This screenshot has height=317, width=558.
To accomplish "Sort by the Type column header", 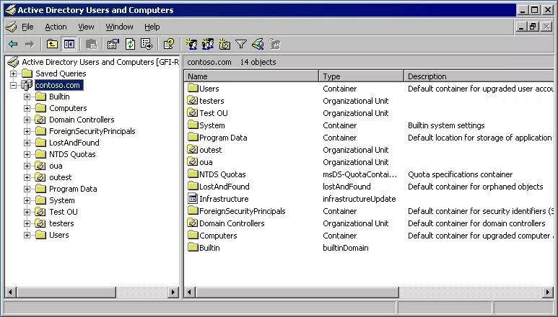I will pyautogui.click(x=362, y=76).
